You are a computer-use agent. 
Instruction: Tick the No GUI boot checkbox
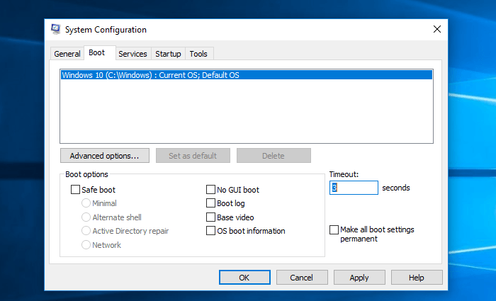(210, 190)
